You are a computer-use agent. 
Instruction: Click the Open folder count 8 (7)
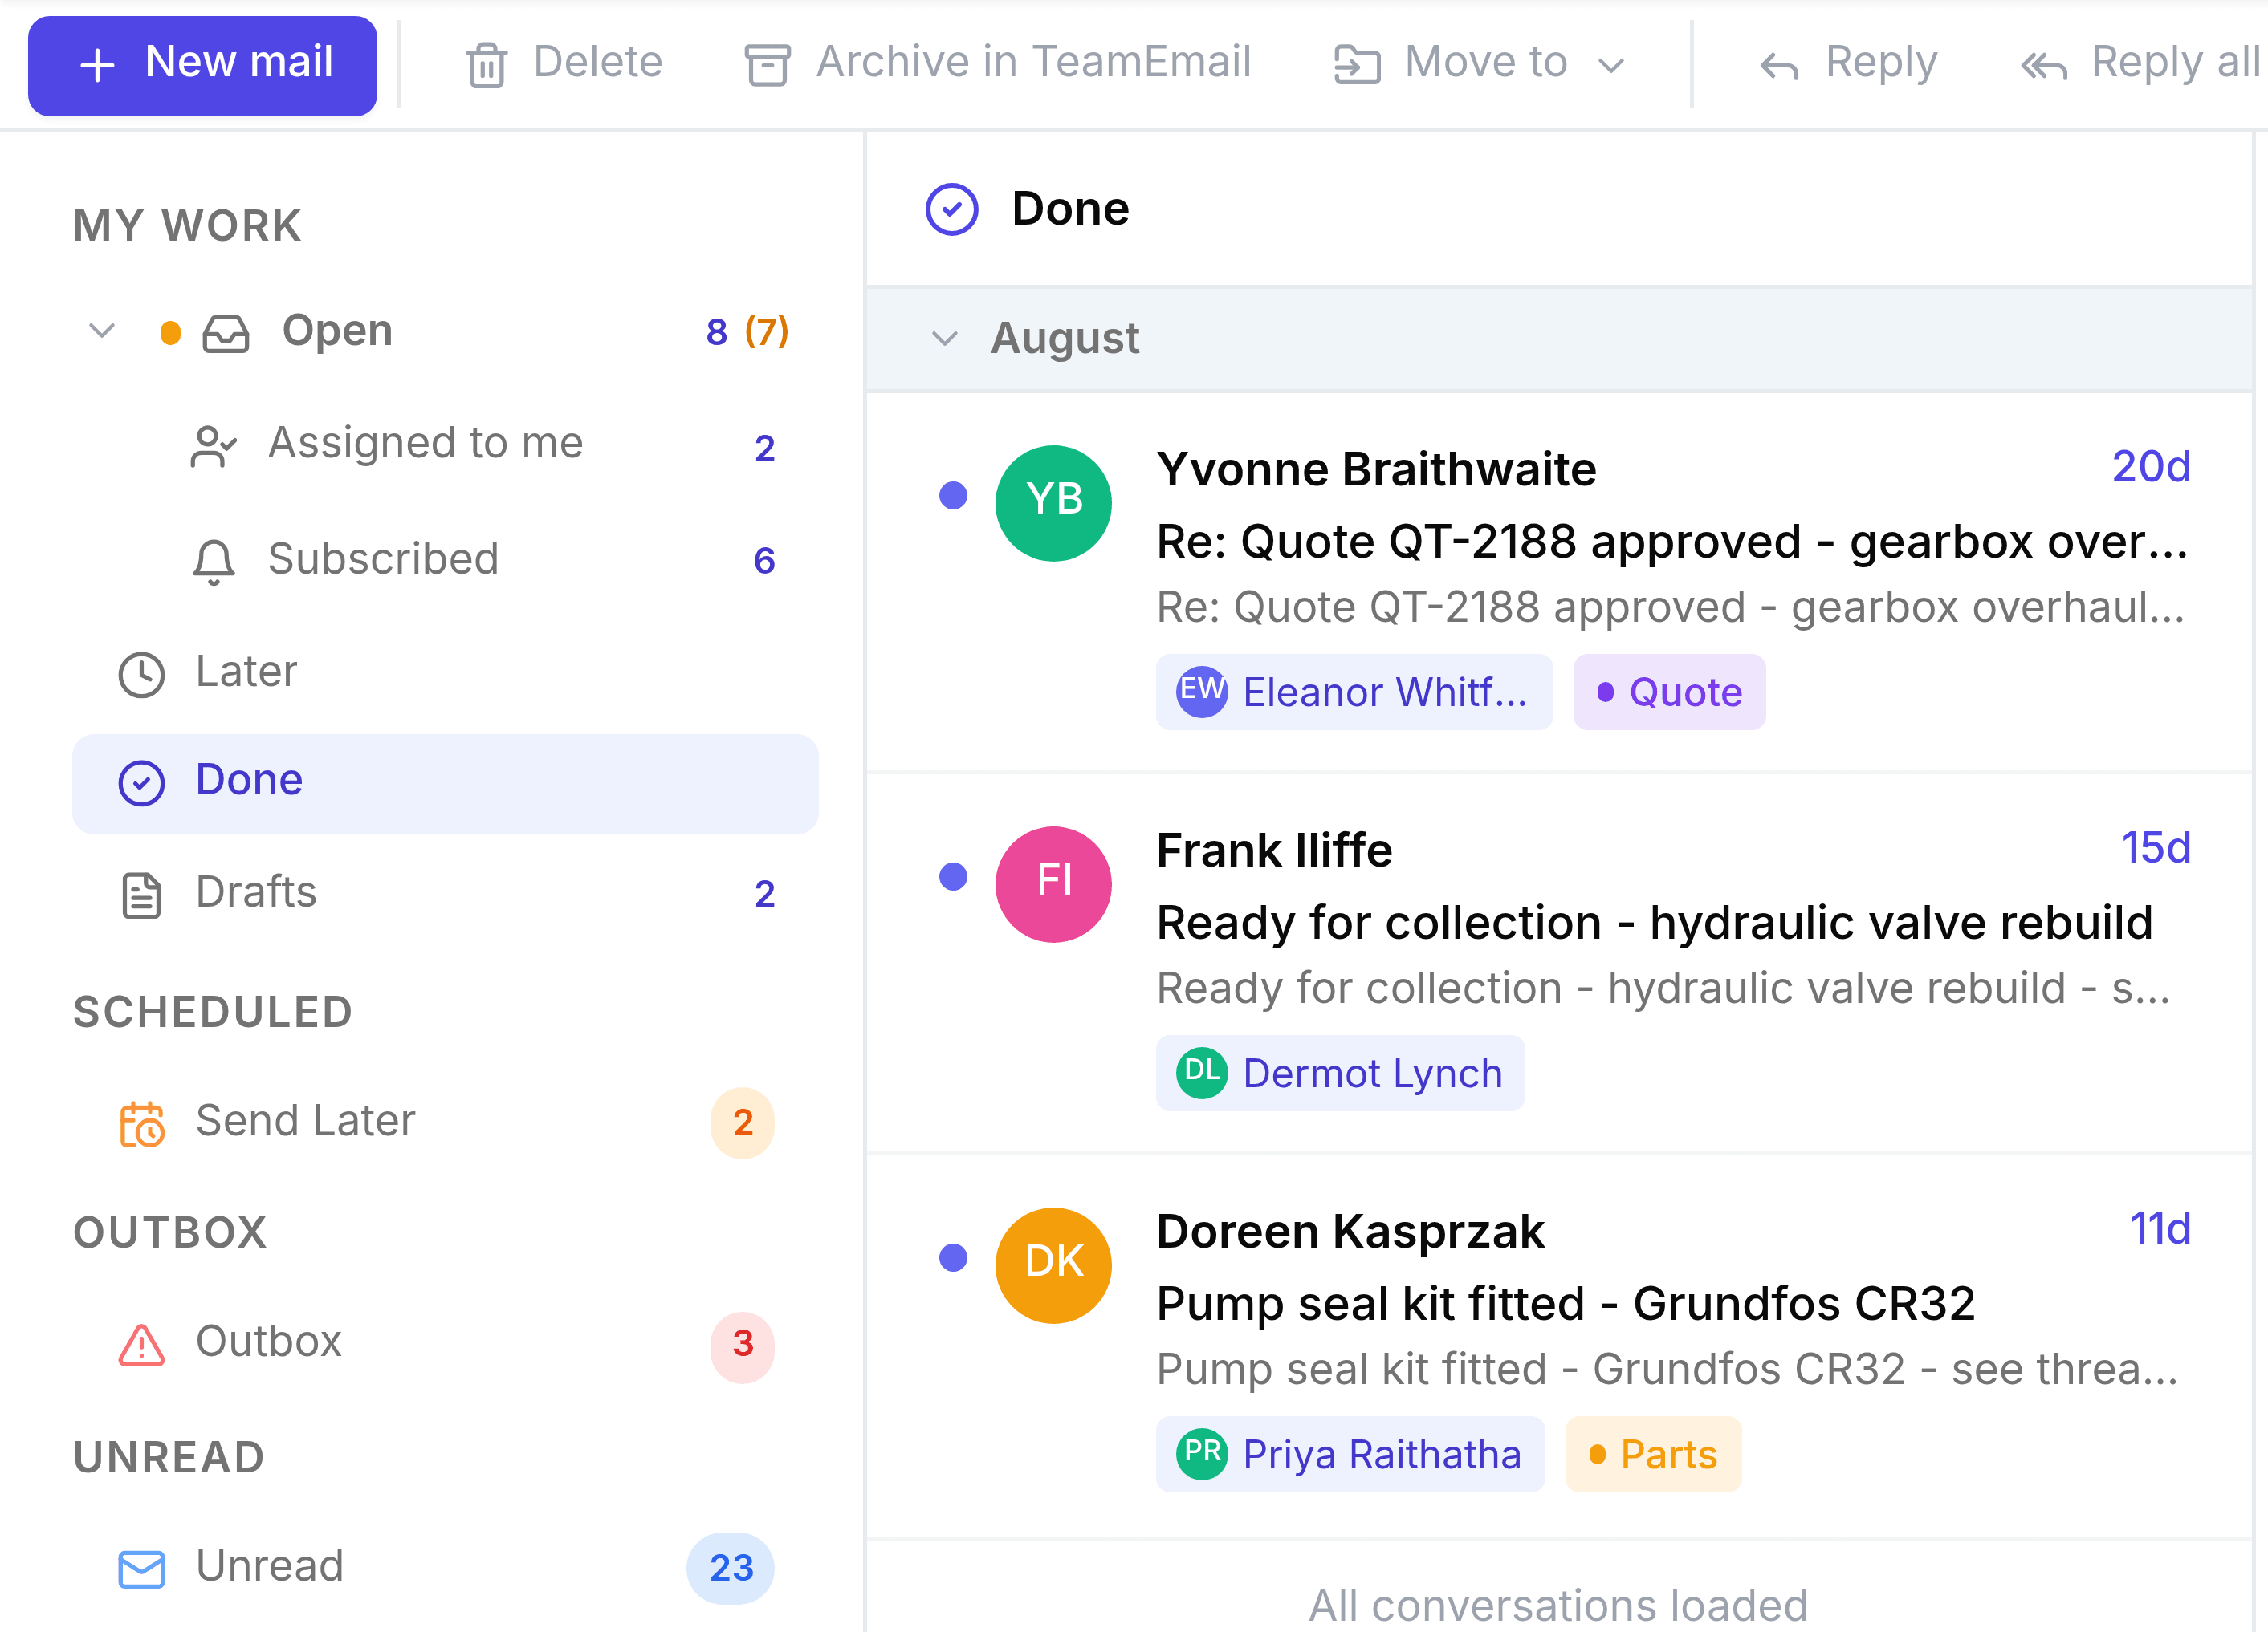[747, 331]
